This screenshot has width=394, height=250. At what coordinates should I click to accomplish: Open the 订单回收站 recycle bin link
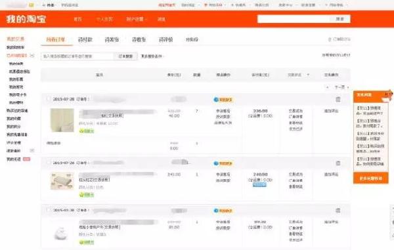pos(339,39)
